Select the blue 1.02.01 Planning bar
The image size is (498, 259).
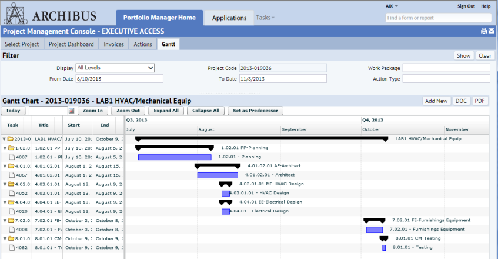[x=175, y=157]
